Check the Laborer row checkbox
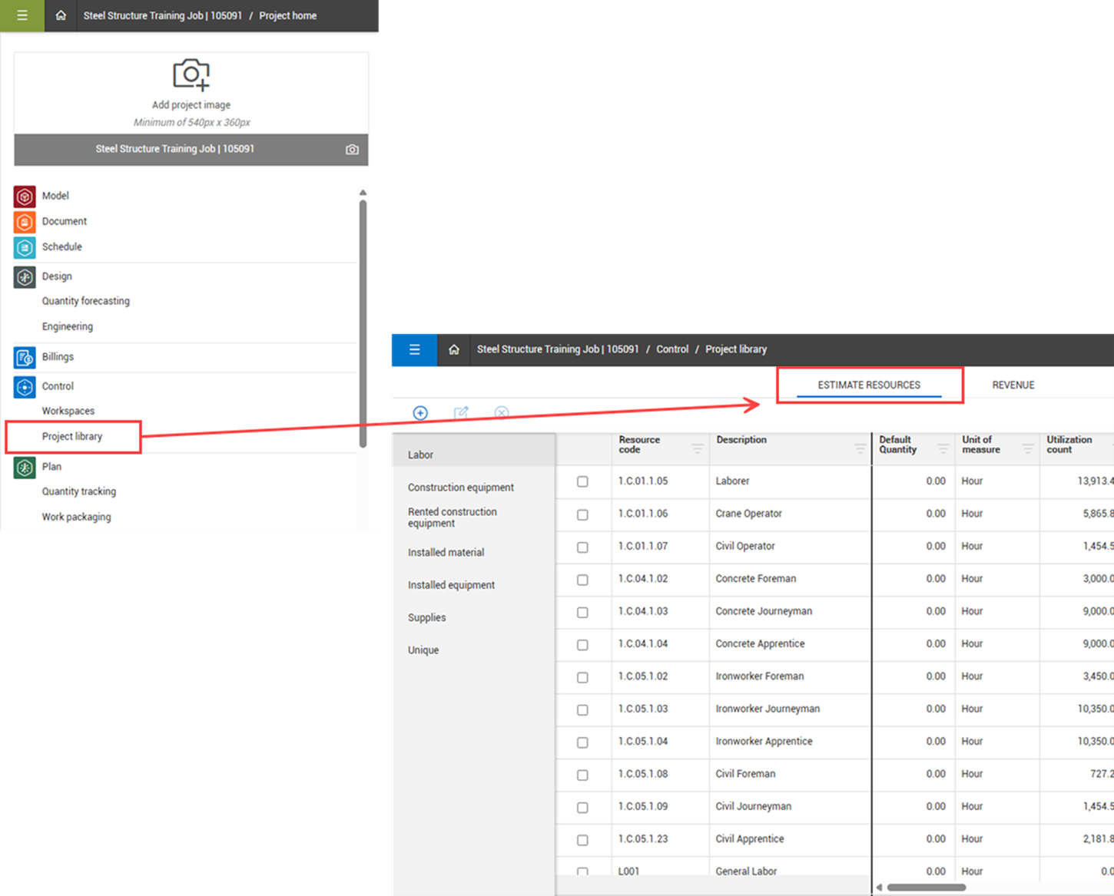The image size is (1114, 896). pos(582,481)
